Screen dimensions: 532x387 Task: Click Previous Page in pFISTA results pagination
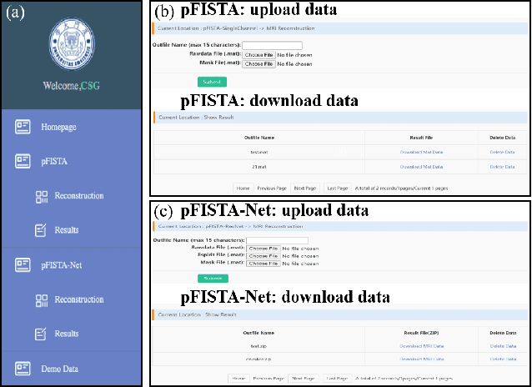(x=272, y=188)
